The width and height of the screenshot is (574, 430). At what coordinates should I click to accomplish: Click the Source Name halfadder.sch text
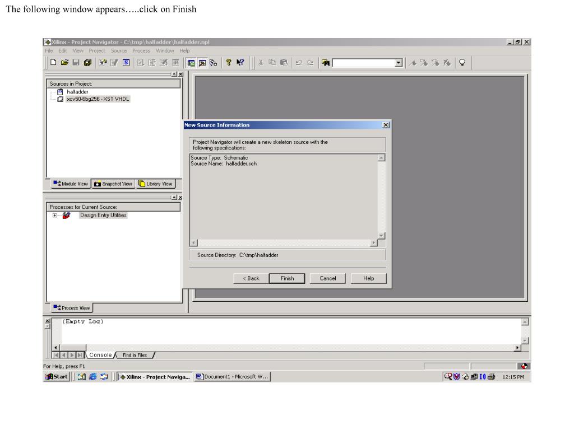[224, 164]
